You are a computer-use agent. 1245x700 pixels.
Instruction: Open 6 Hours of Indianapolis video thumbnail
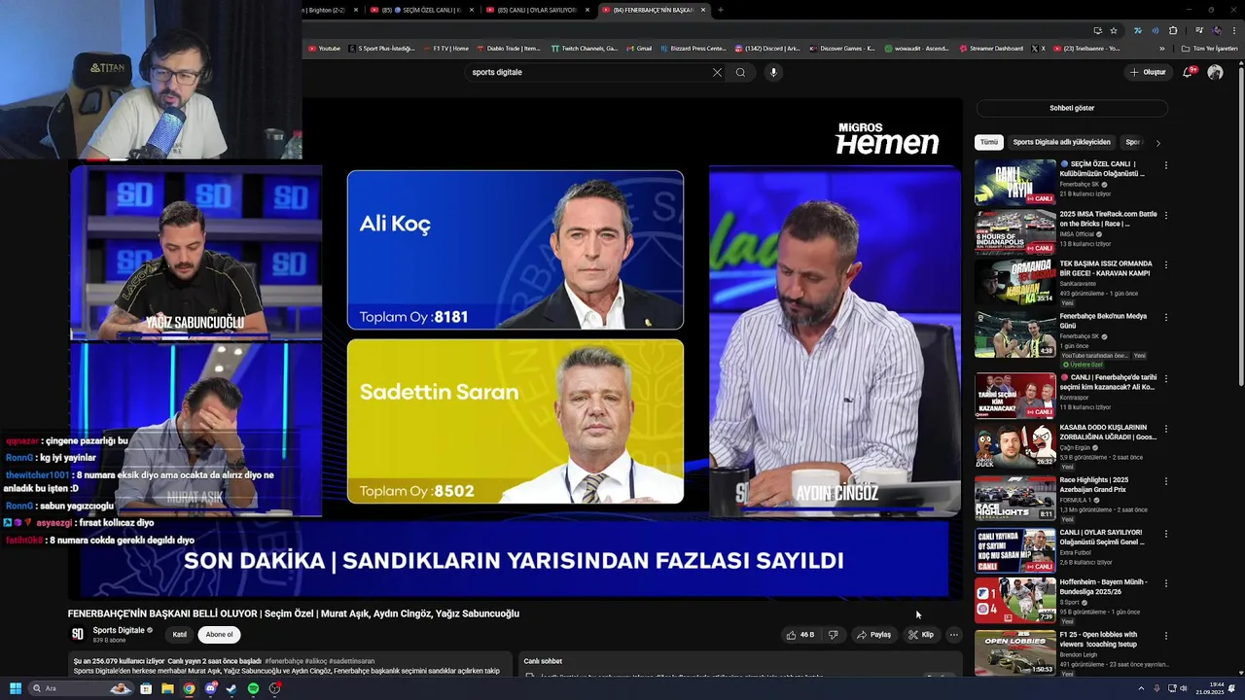point(1014,231)
